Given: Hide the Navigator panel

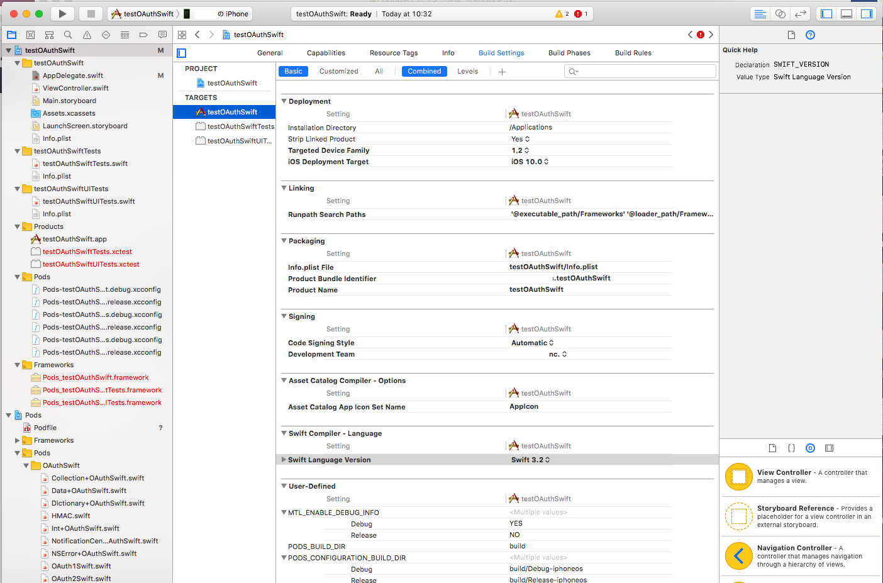Looking at the screenshot, I should [x=826, y=13].
